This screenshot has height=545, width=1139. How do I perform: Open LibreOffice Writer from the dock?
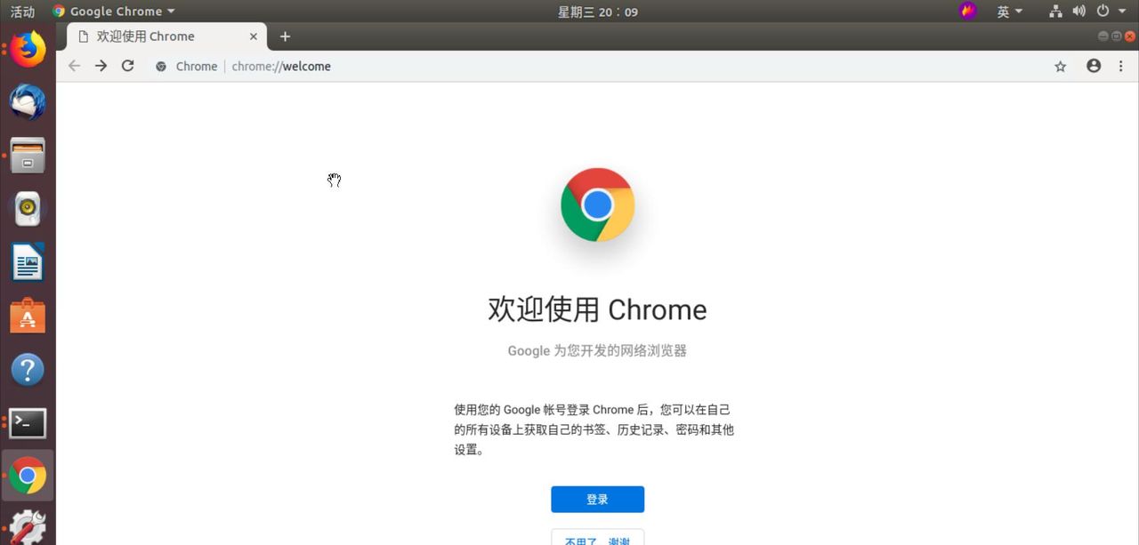(27, 262)
